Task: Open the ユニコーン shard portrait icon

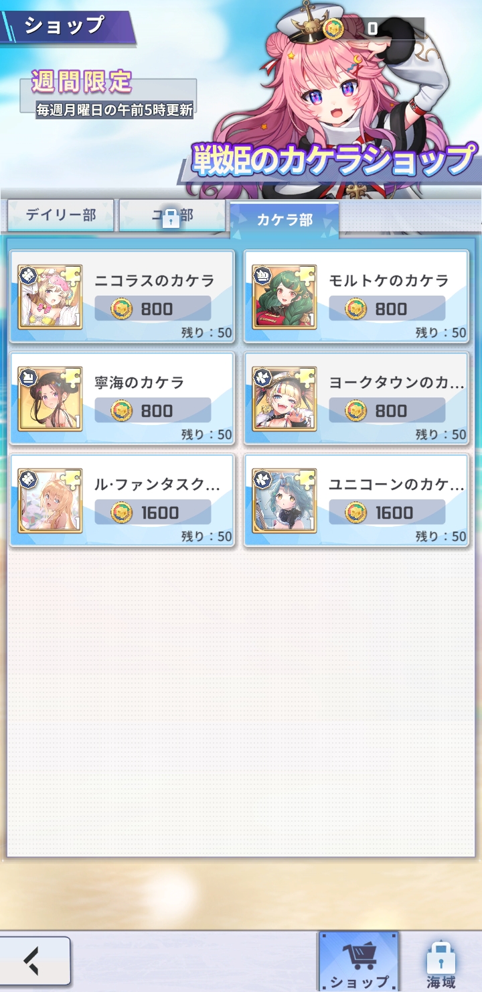Action: (x=285, y=501)
